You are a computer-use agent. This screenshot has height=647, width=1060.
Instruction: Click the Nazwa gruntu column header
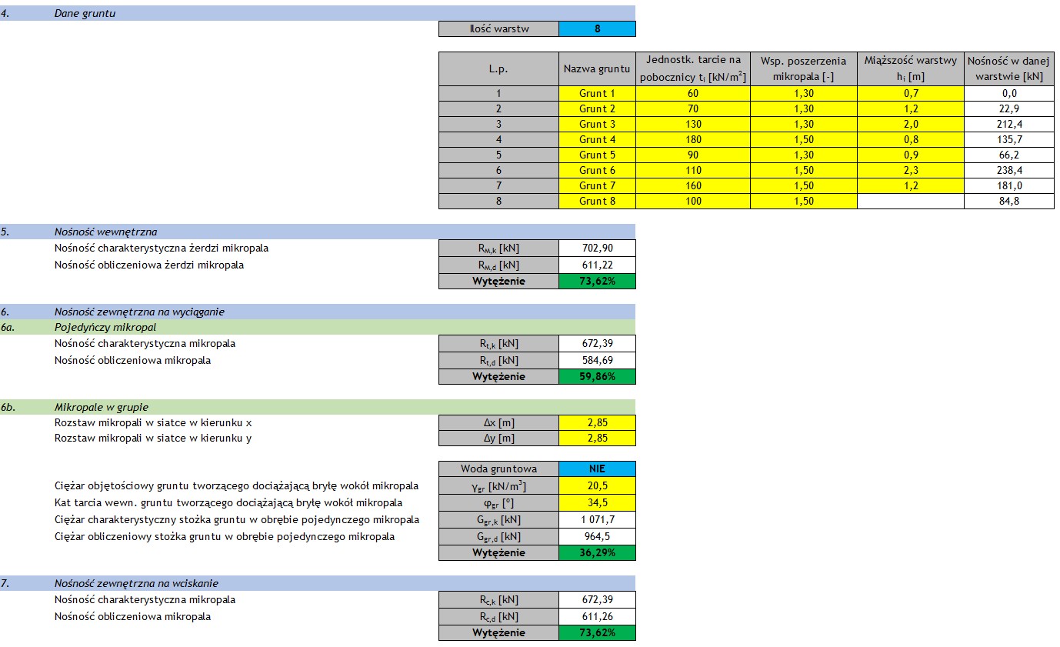(x=597, y=68)
